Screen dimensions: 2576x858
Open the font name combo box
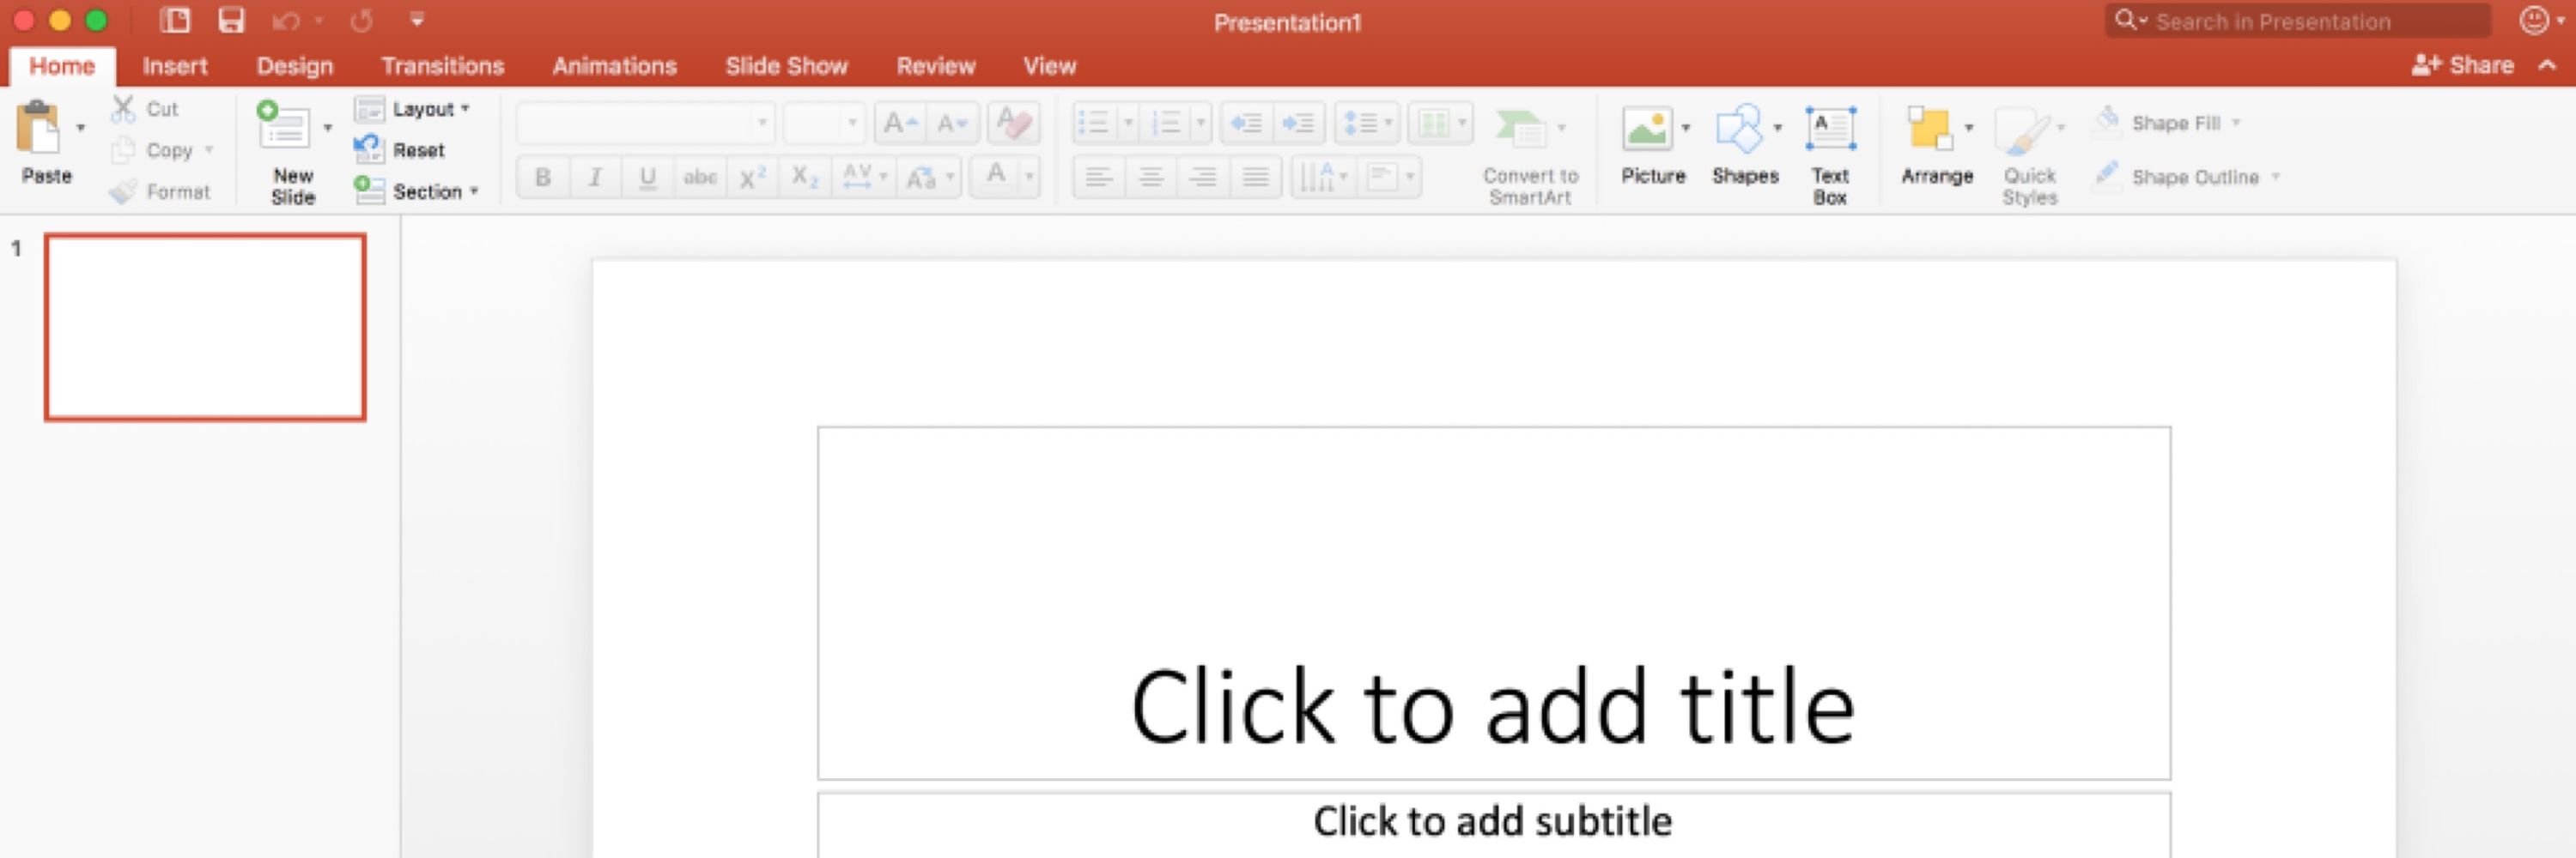click(645, 124)
